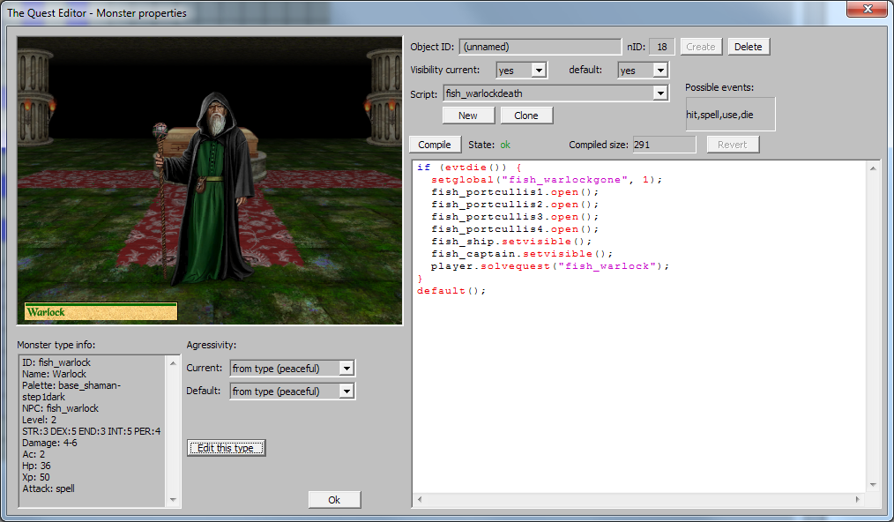Click the 'Level: 2' info line
Screen dimensions: 894x522
(40, 420)
